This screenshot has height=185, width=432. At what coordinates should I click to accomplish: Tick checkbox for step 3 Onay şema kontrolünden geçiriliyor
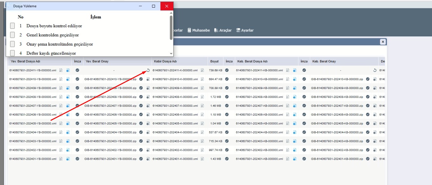[12, 44]
